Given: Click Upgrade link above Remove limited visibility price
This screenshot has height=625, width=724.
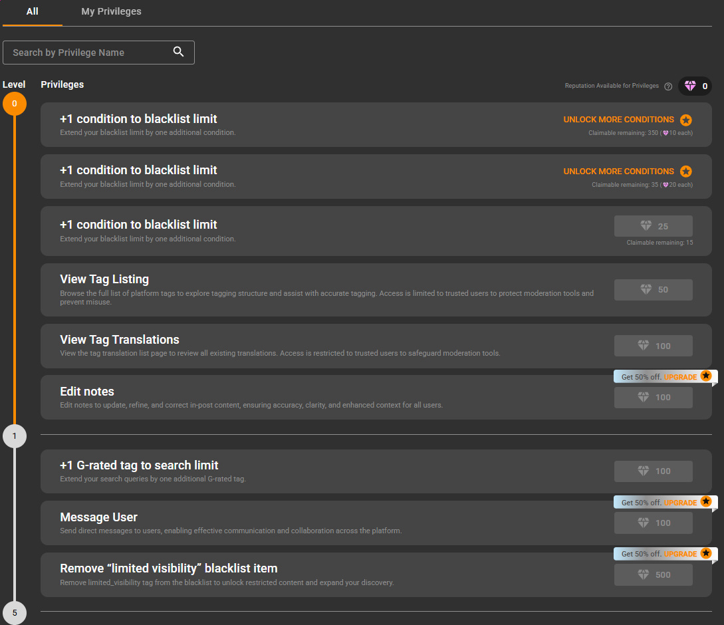Looking at the screenshot, I should point(680,554).
